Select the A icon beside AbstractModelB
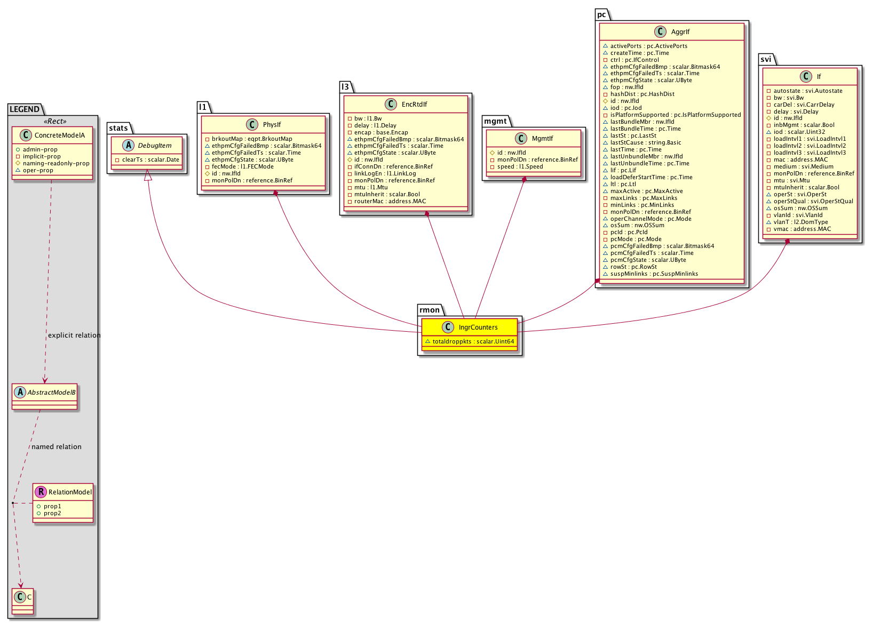 (20, 393)
